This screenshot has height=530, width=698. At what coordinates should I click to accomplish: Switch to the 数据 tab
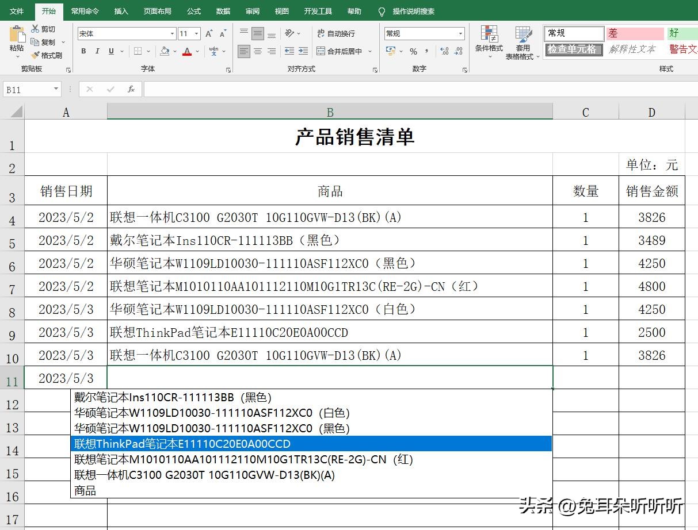223,11
